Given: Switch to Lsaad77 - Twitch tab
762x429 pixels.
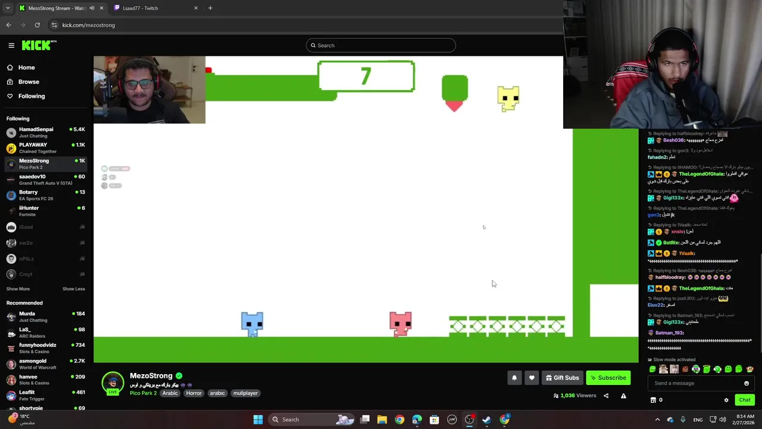Looking at the screenshot, I should [157, 8].
